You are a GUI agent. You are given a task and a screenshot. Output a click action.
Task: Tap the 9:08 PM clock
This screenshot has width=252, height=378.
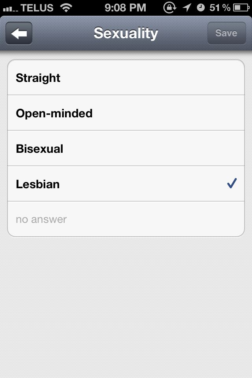(x=126, y=7)
